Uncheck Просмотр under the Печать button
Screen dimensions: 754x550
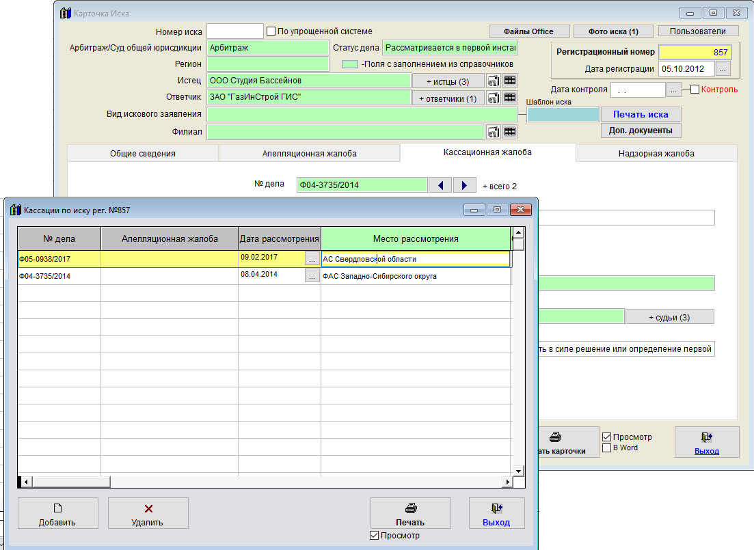[374, 536]
